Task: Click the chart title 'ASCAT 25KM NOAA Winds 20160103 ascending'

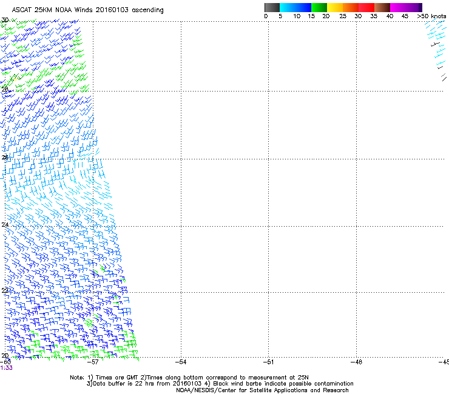Action: (x=87, y=10)
